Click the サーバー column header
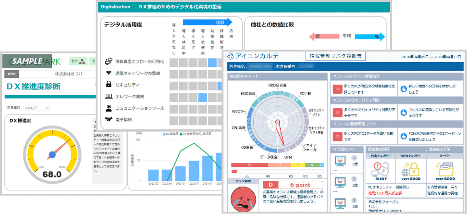Screen dimensions: 467x214 pos(445,156)
